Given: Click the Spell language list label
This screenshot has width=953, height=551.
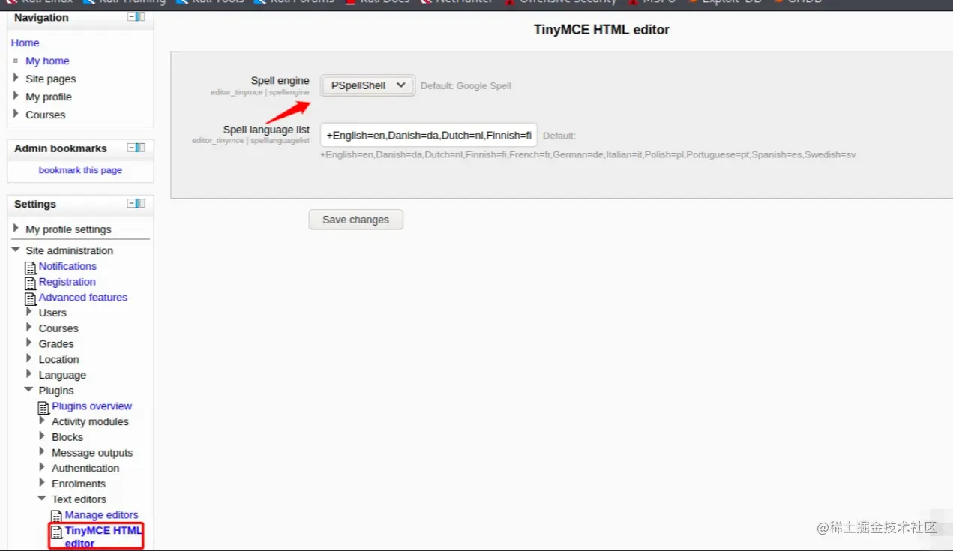Looking at the screenshot, I should (266, 130).
